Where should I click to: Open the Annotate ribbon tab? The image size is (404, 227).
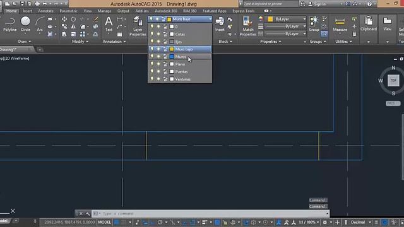point(46,11)
